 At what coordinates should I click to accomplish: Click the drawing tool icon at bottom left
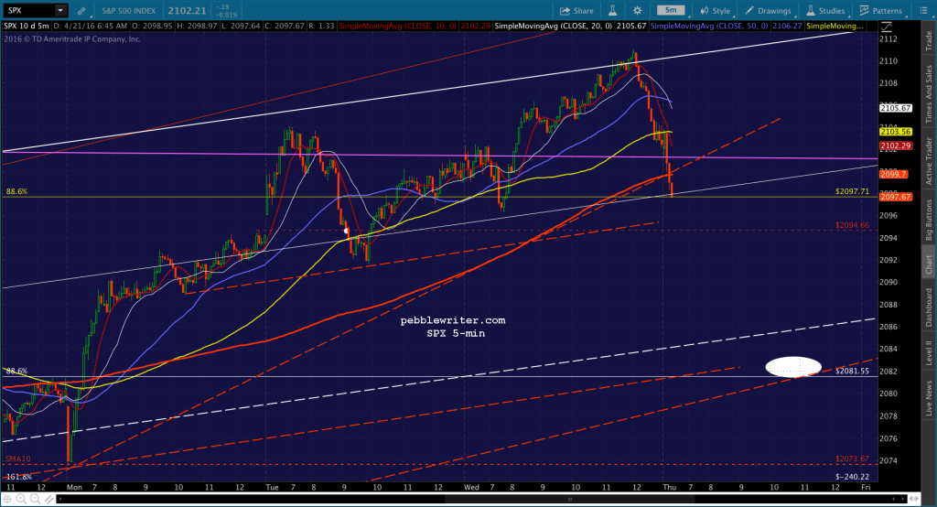click(x=48, y=499)
